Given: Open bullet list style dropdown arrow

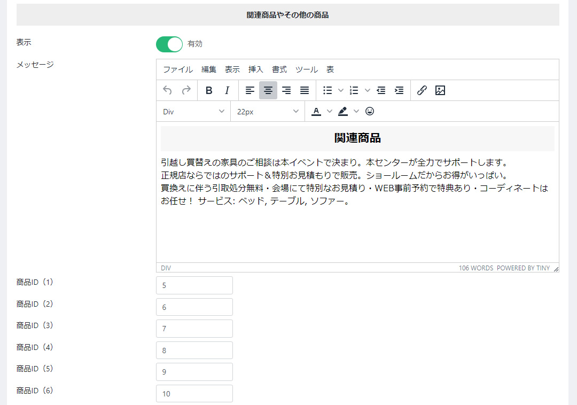Looking at the screenshot, I should [341, 90].
